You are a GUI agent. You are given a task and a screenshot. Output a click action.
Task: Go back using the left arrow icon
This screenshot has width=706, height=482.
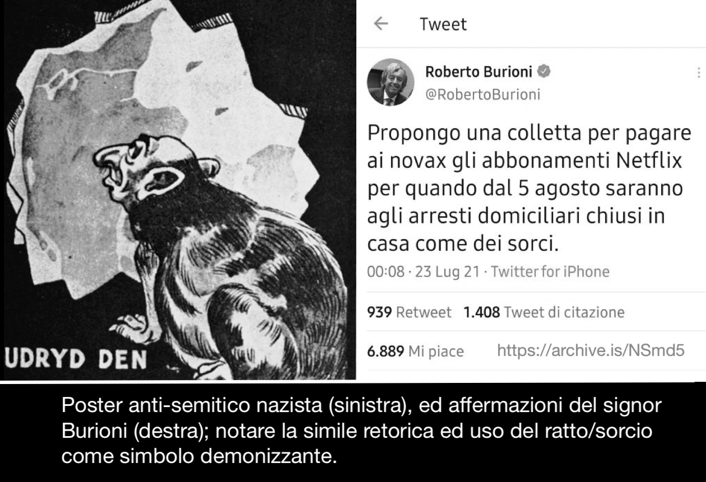[381, 24]
